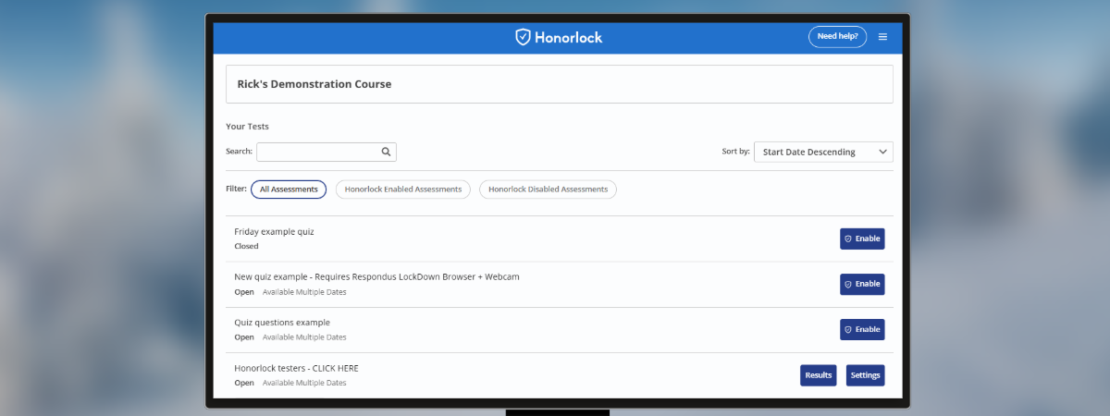Screen dimensions: 1110x416
Task: Select Honorlock Disabled Assessments filter
Action: tap(548, 190)
